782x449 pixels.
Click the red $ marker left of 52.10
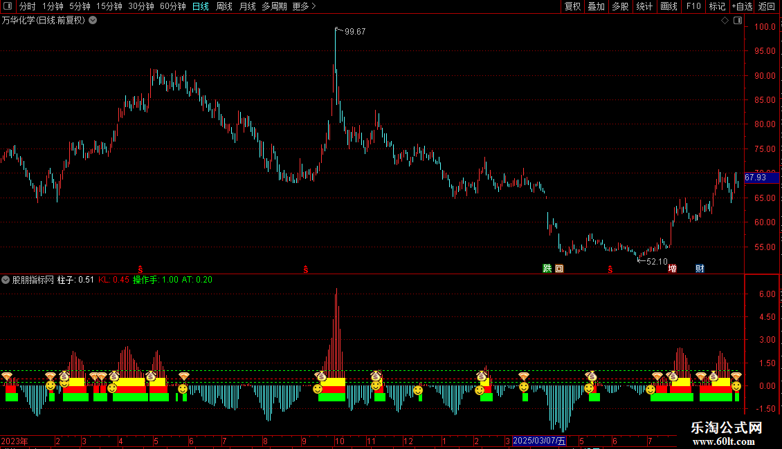pos(610,269)
